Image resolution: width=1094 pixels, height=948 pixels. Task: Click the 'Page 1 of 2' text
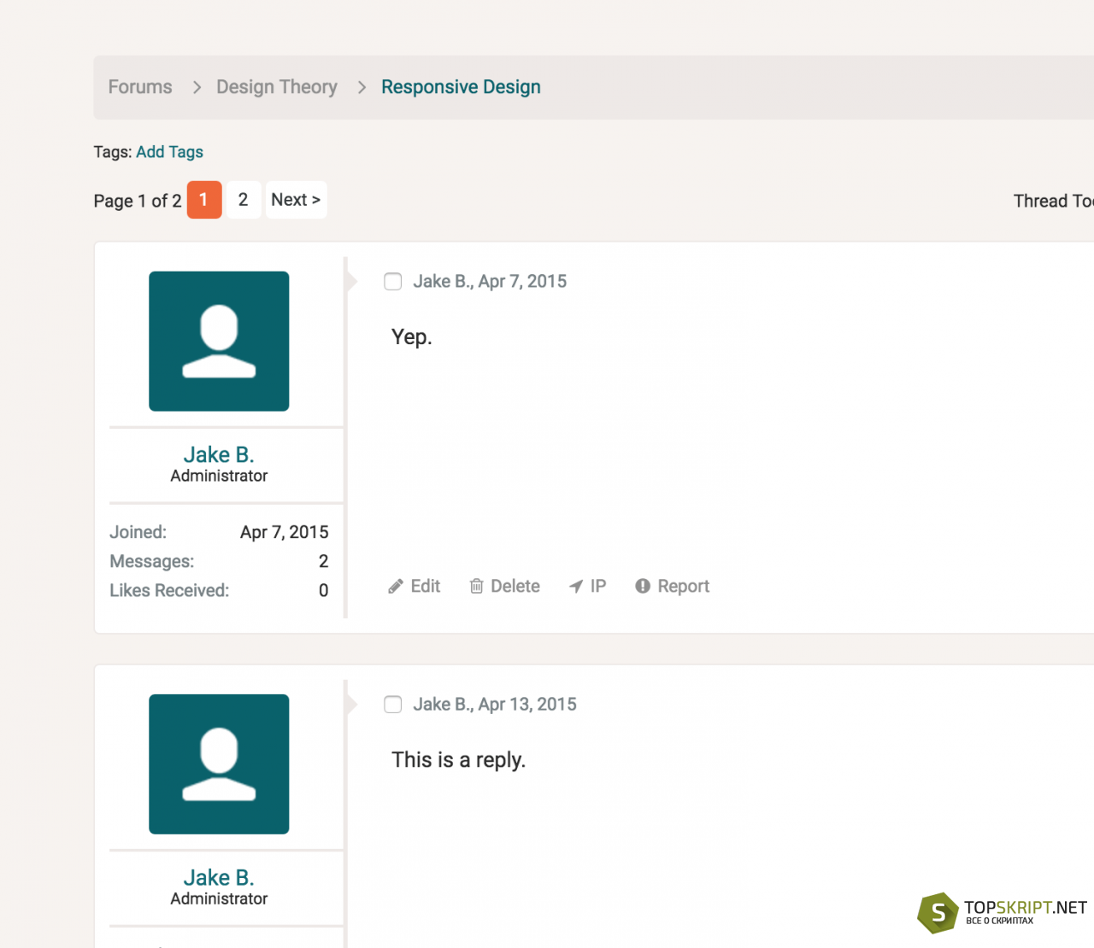point(138,201)
